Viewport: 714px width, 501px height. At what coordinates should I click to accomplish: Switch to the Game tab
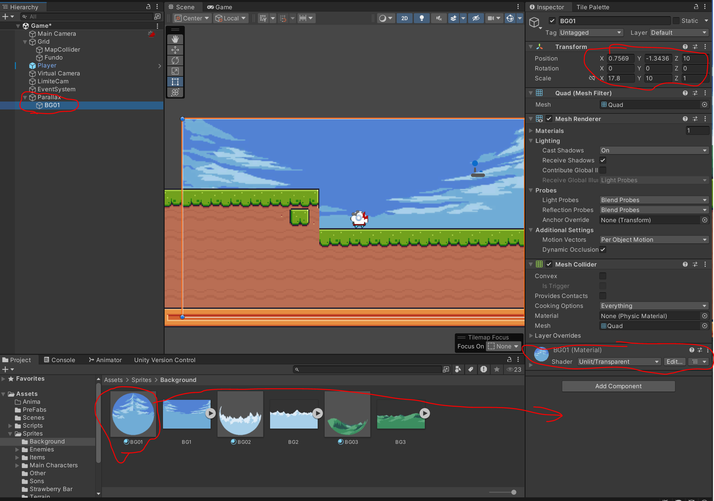click(x=220, y=7)
